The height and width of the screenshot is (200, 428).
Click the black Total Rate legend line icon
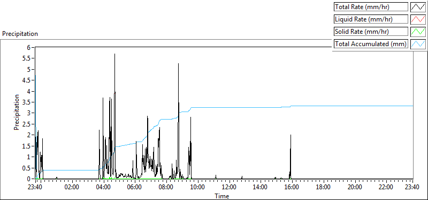pyautogui.click(x=418, y=7)
